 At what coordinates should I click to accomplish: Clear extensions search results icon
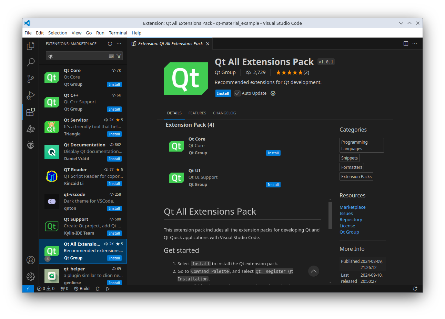111,56
